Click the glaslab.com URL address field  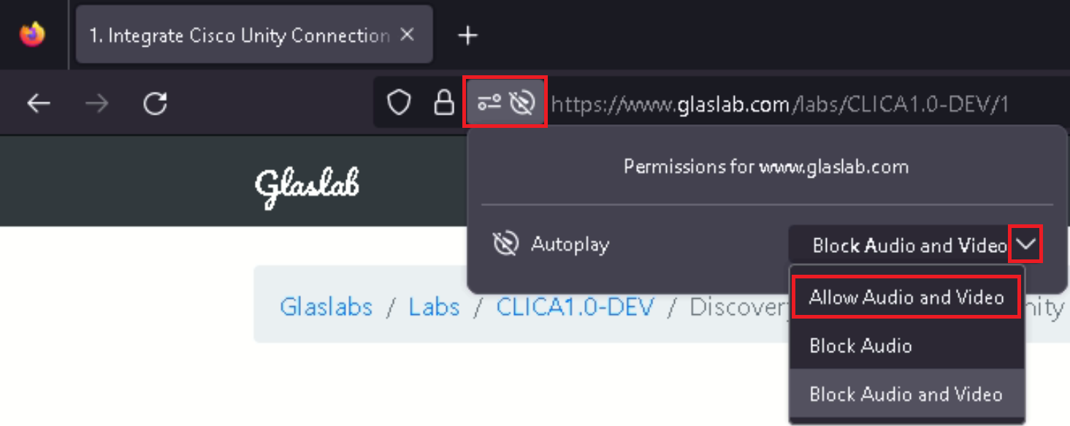tap(803, 104)
